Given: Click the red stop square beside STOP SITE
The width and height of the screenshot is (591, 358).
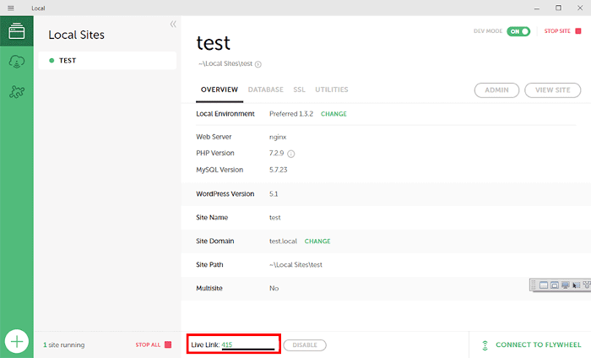Looking at the screenshot, I should coord(577,31).
